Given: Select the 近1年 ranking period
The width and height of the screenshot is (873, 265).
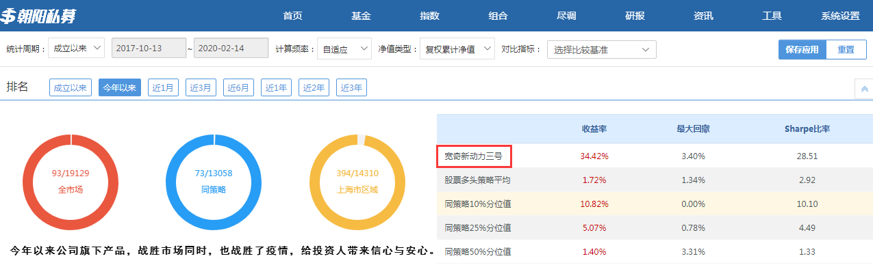Looking at the screenshot, I should click(x=277, y=87).
